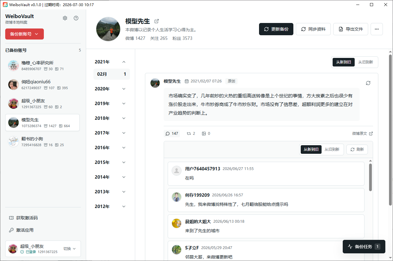
Task: Expand the 2013年 year section
Action: [x=112, y=192]
